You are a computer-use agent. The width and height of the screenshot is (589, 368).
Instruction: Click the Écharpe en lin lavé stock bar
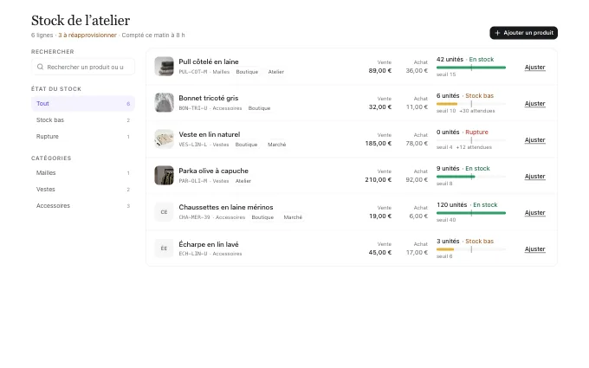point(471,249)
